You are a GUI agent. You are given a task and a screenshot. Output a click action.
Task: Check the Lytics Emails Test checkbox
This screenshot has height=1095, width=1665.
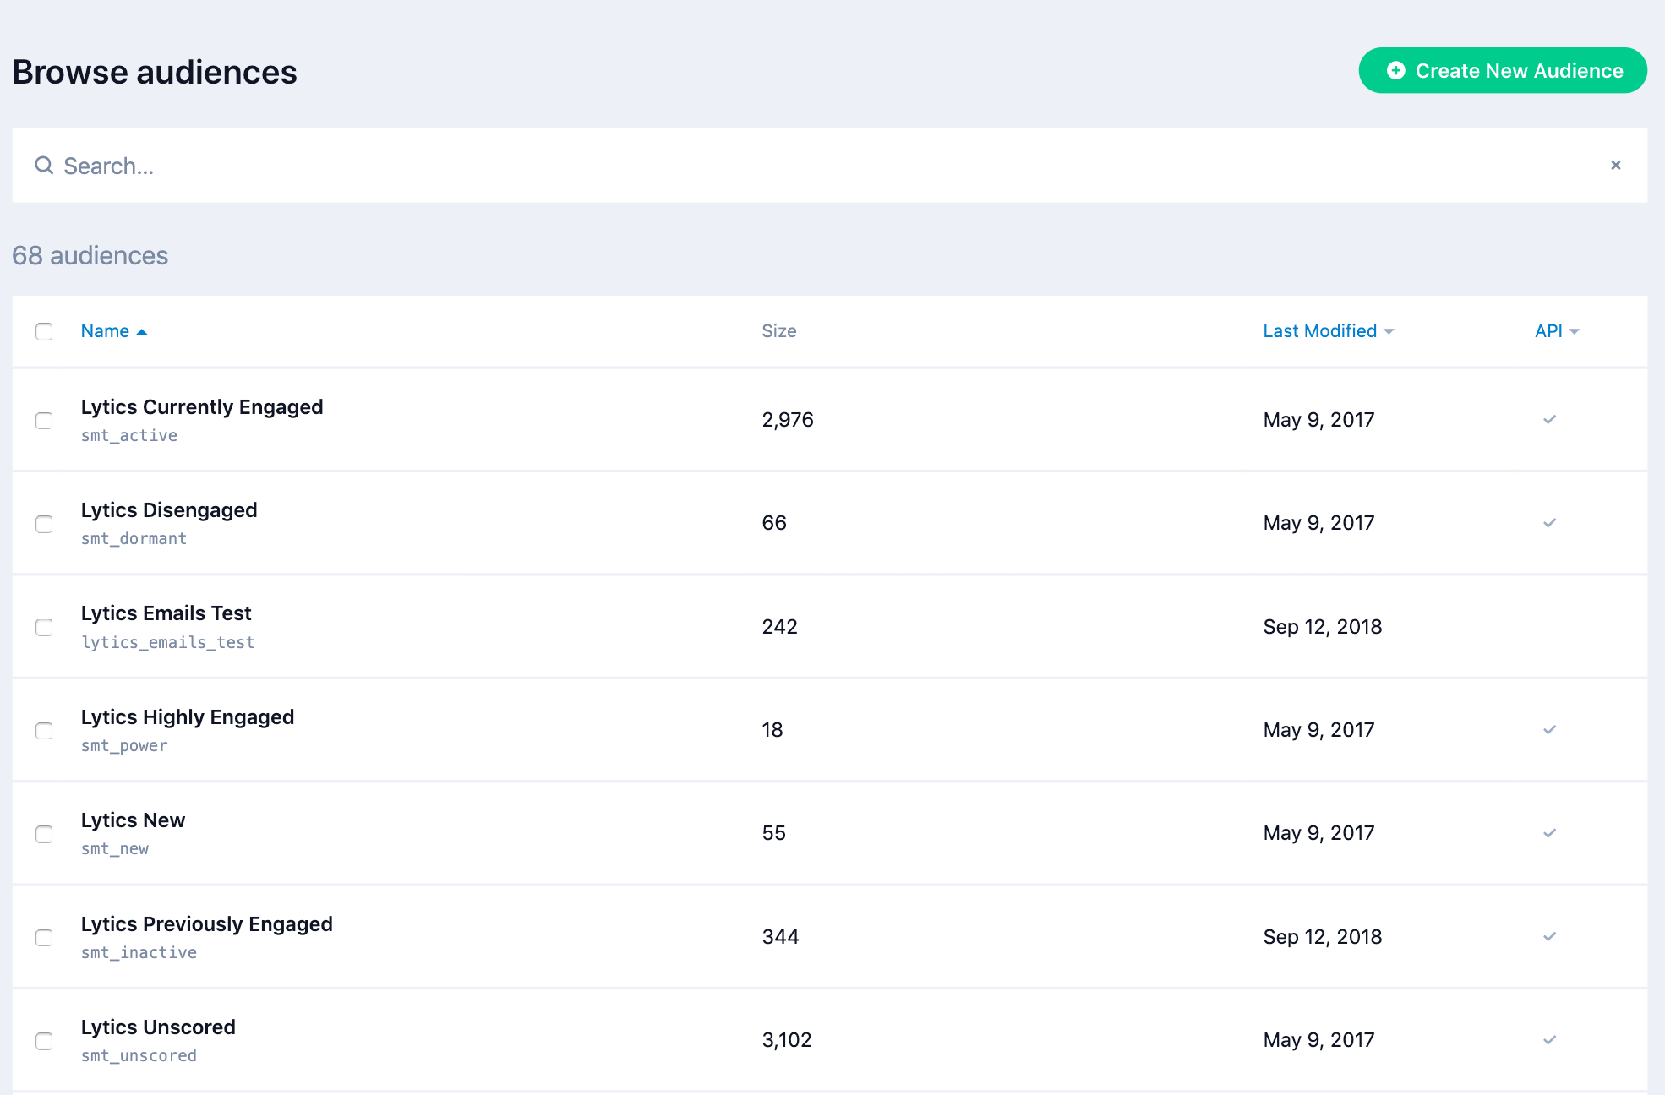44,628
